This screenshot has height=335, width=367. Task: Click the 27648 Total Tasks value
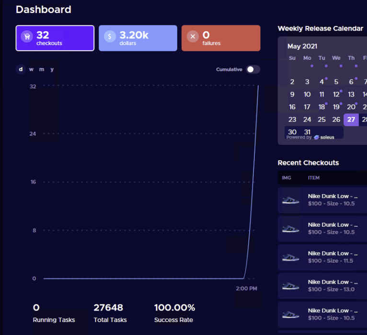108,308
